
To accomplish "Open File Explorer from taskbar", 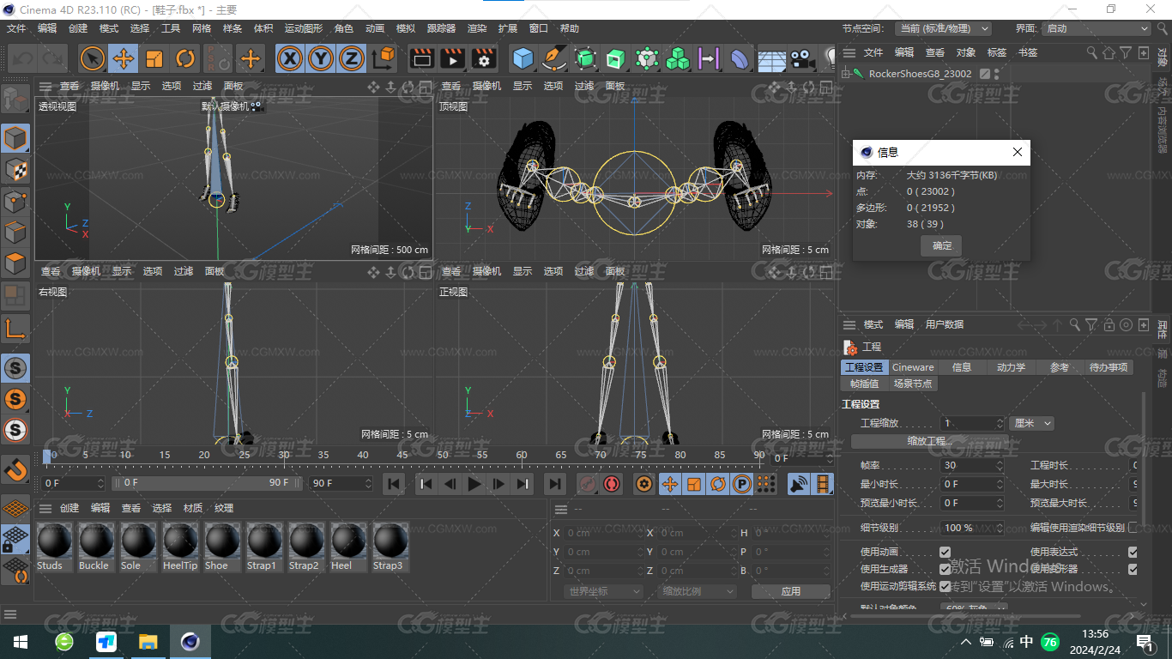I will click(148, 642).
